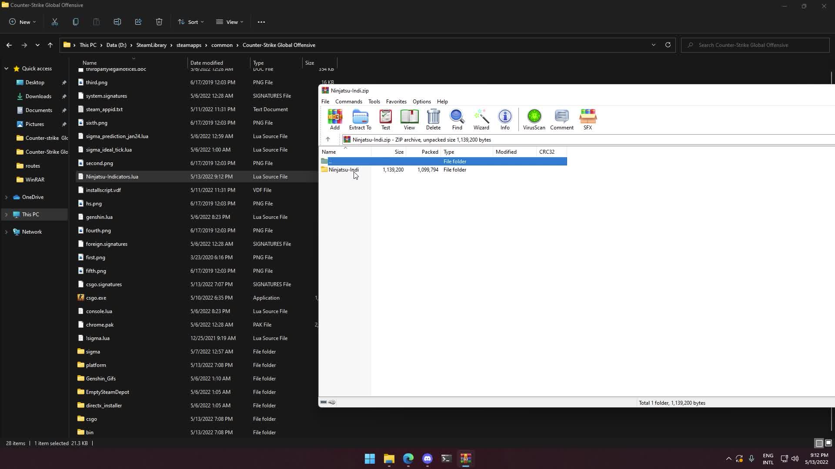The width and height of the screenshot is (835, 469).
Task: Click the VirusScan toolbar icon
Action: pyautogui.click(x=534, y=119)
